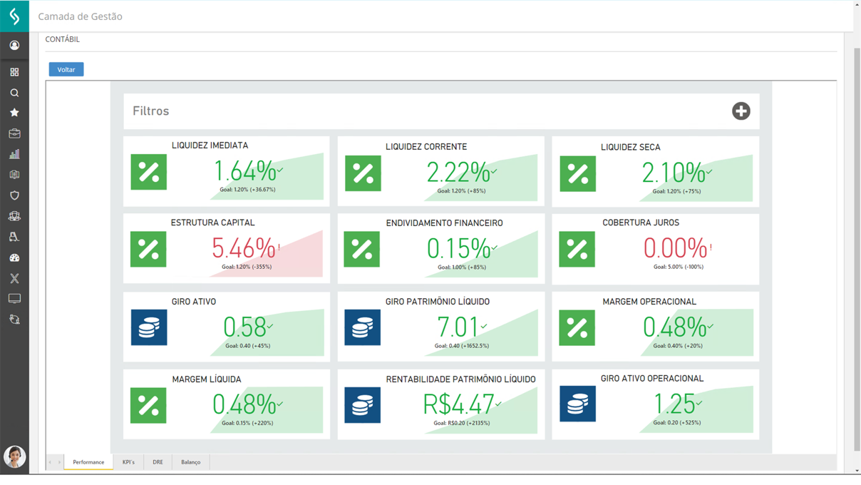The image size is (861, 485).
Task: Switch to the KPI's tab
Action: [x=128, y=462]
